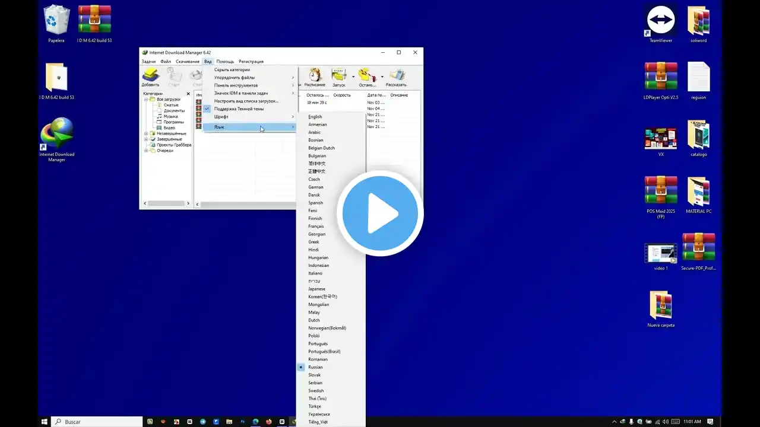760x427 pixels.
Task: Open the dropdown arrow next to Запуск
Action: pyautogui.click(x=353, y=77)
